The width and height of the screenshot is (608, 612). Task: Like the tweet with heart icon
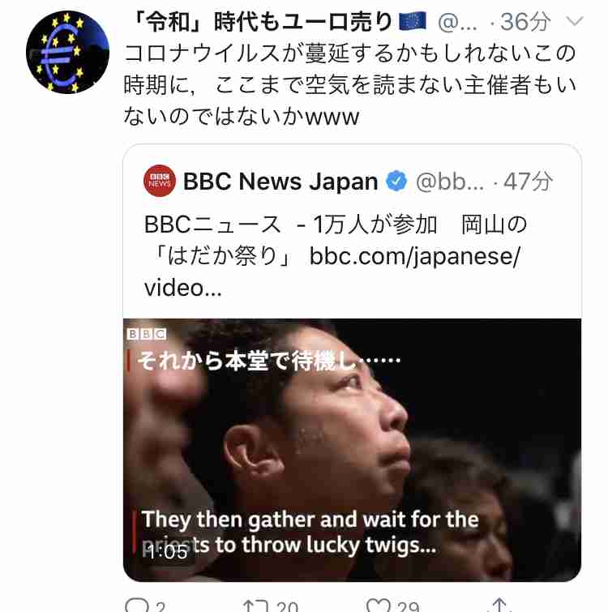(x=379, y=606)
